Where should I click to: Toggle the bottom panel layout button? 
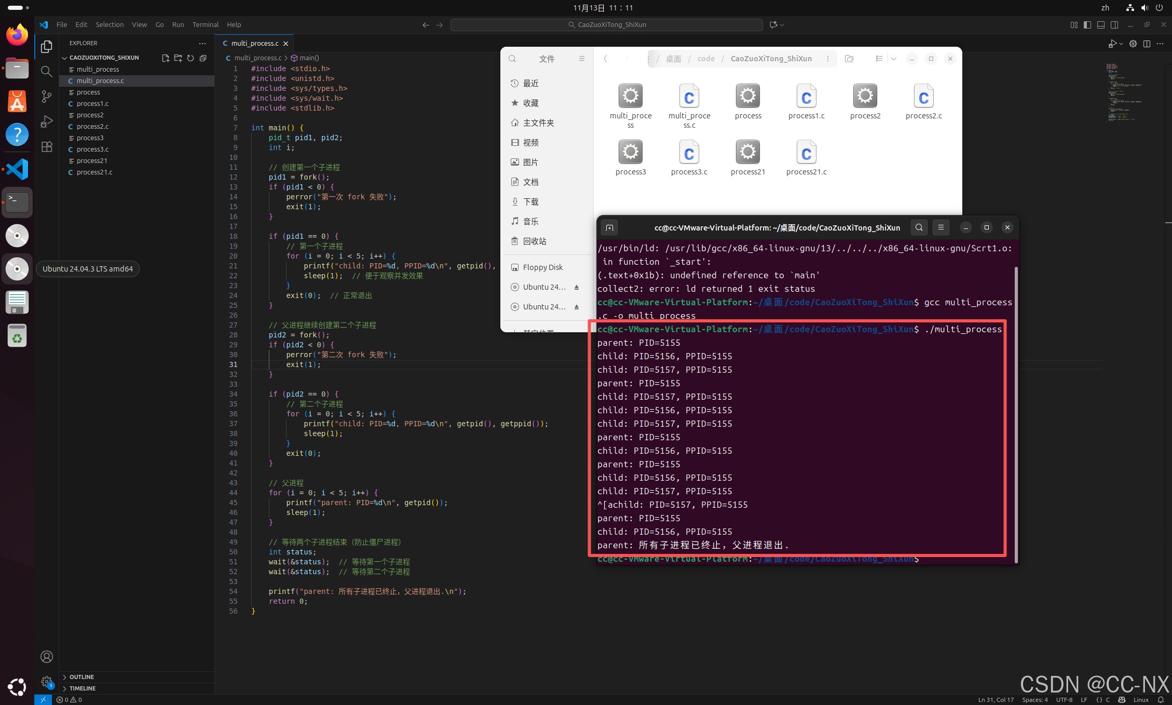pos(1101,25)
